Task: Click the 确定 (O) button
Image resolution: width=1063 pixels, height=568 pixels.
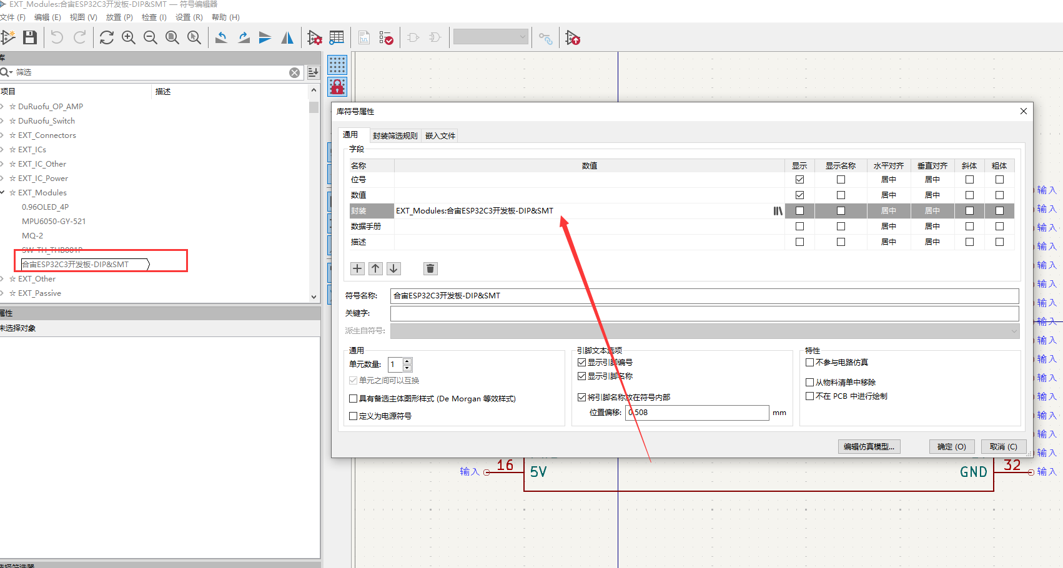Action: tap(951, 447)
